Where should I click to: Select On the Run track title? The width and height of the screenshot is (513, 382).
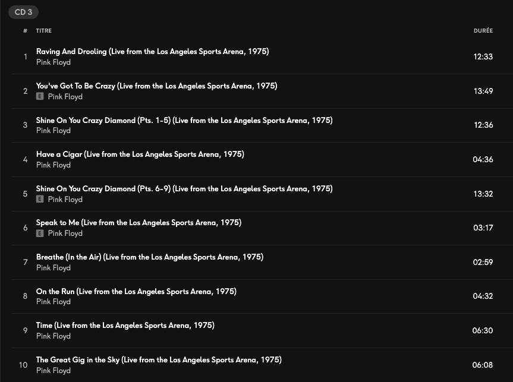tap(136, 291)
